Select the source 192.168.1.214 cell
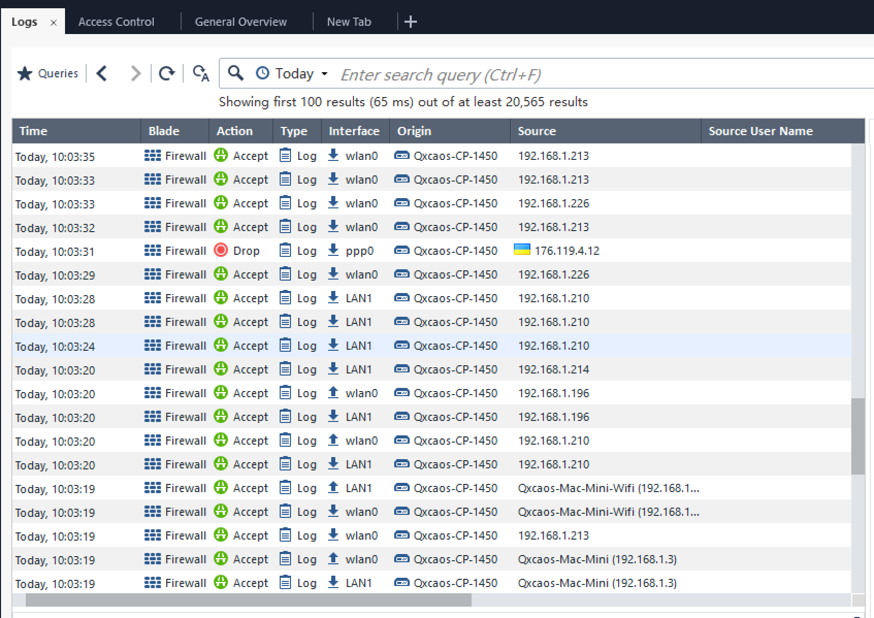Screen dimensions: 874x618 click(606, 369)
